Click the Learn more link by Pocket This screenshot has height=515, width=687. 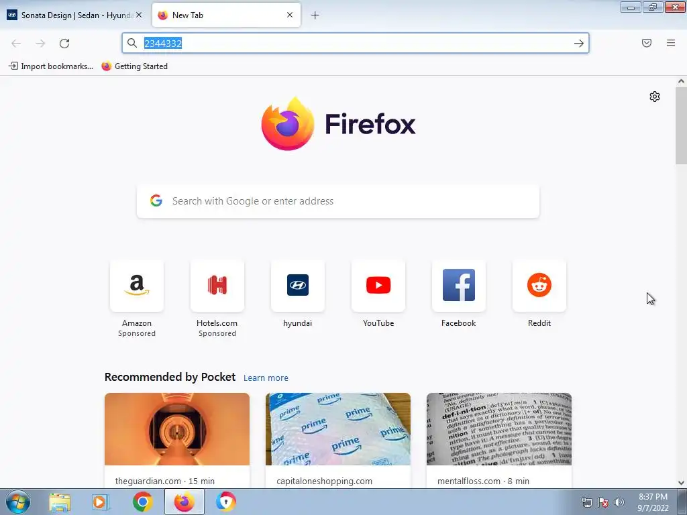pyautogui.click(x=266, y=378)
